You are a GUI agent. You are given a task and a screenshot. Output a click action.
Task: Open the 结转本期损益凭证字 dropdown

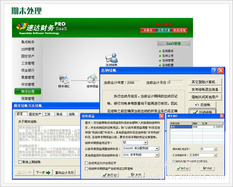pyautogui.click(x=145, y=142)
